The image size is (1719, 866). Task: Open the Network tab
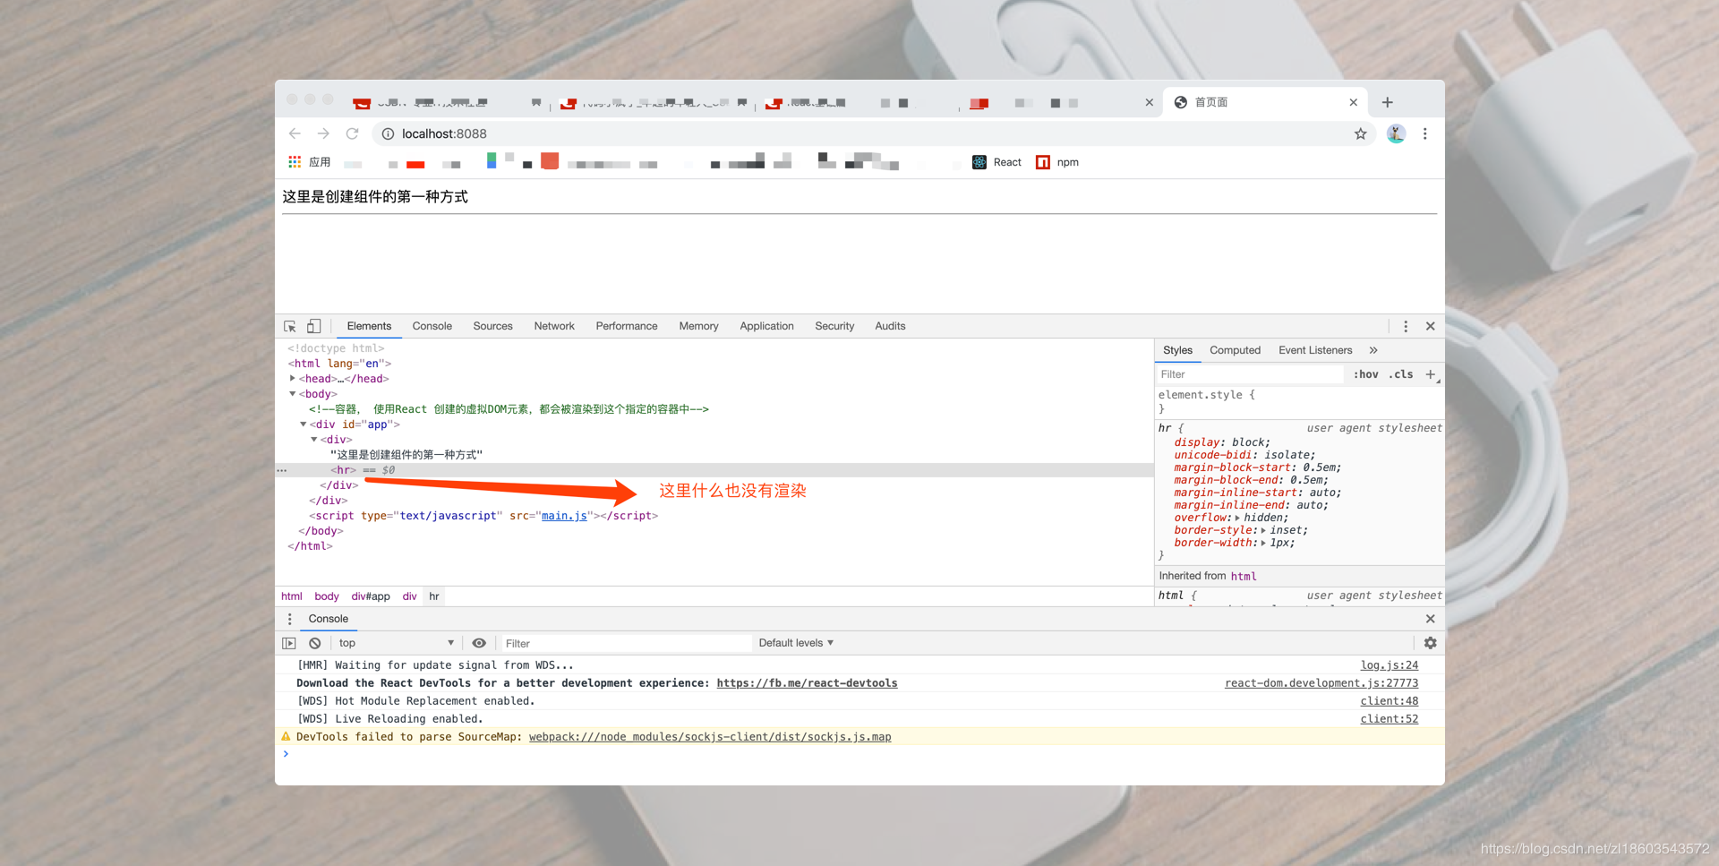tap(554, 326)
